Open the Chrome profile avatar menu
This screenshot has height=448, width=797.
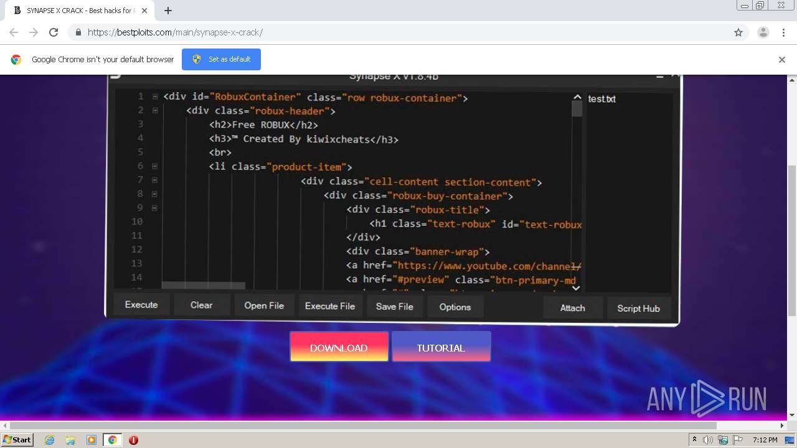click(763, 32)
